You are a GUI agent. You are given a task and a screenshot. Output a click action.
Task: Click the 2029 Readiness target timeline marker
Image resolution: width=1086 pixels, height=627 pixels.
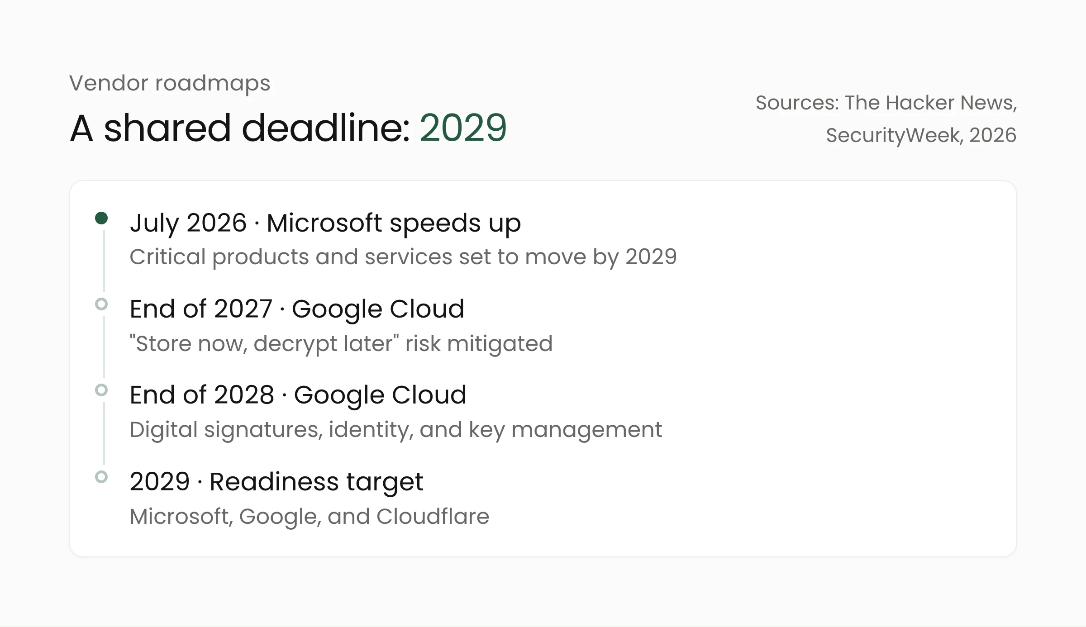point(101,477)
